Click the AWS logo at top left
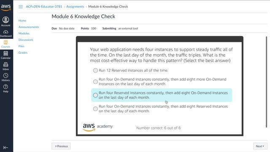Image resolution: width=270 pixels, height=152 pixels. point(6,7)
